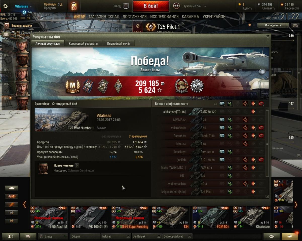Open the Vitalesss account dropdown

pyautogui.click(x=23, y=6)
